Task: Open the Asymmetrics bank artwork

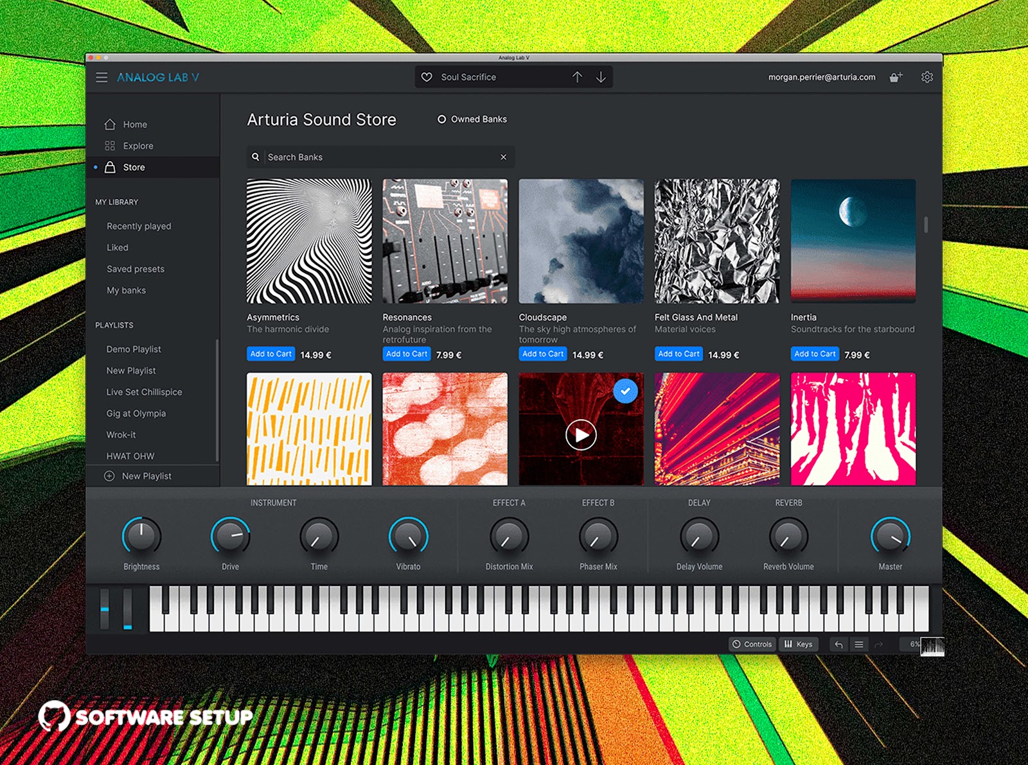Action: coord(309,241)
